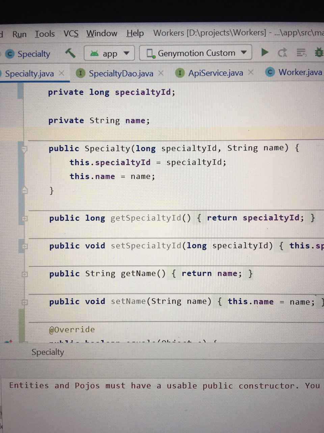324x433 pixels.
Task: Click 'this.name = name;' in the constructor
Action: [112, 176]
